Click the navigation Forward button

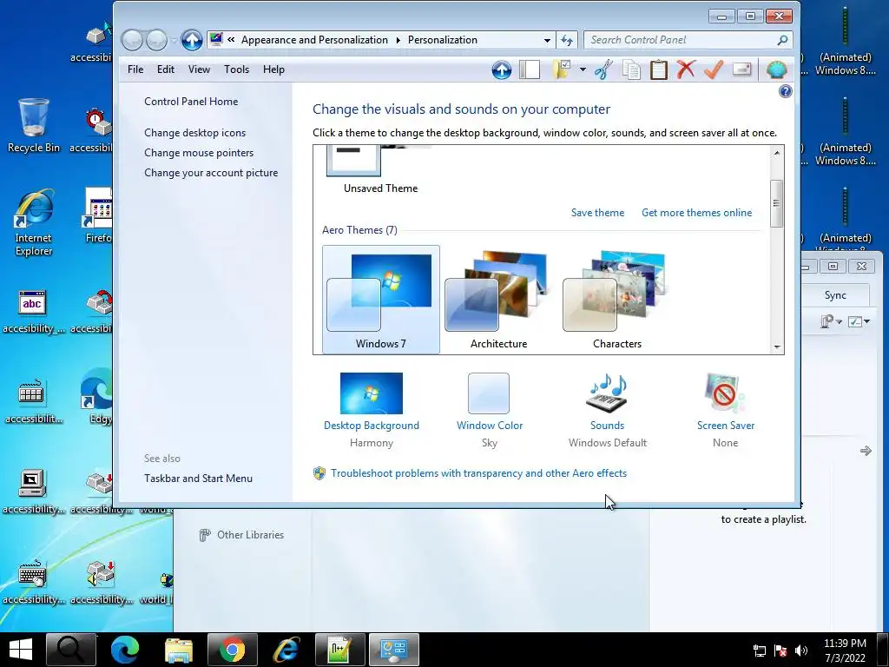156,40
